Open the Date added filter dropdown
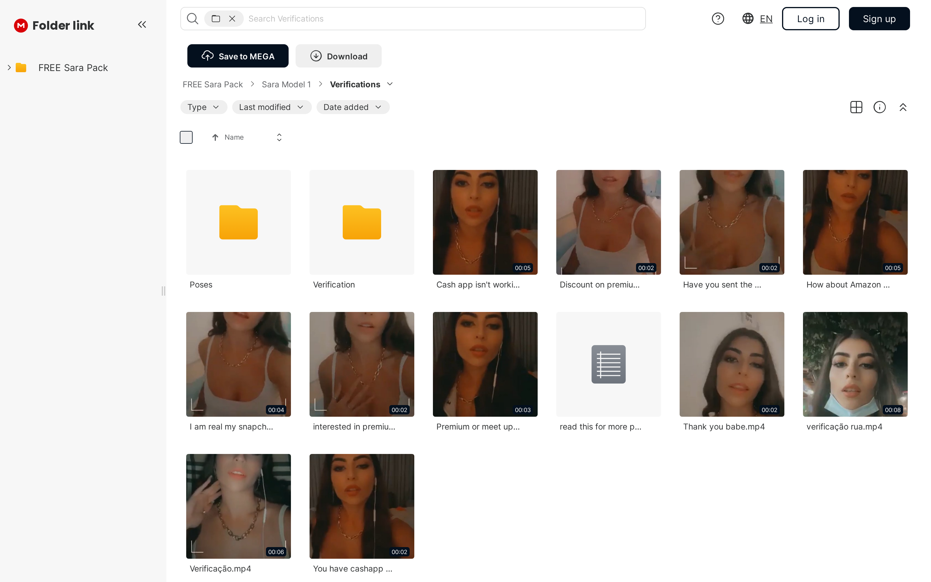This screenshot has width=931, height=582. [353, 107]
